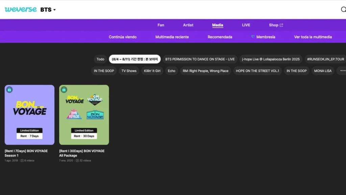Open the Weverse logo home link
Screen dimensions: 346x195
tap(21, 9)
